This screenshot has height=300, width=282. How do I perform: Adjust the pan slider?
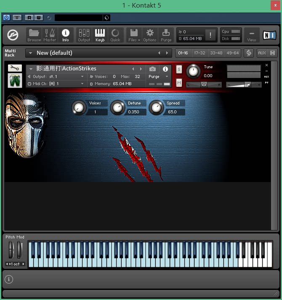(x=204, y=85)
